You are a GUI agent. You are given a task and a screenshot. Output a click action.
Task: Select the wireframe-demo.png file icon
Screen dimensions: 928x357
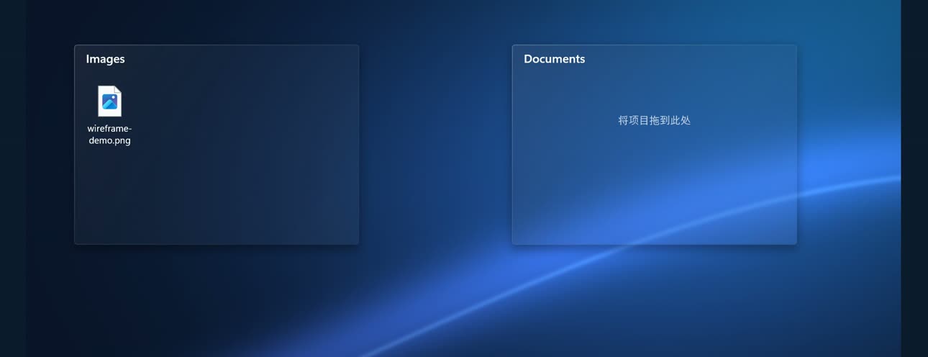[110, 101]
